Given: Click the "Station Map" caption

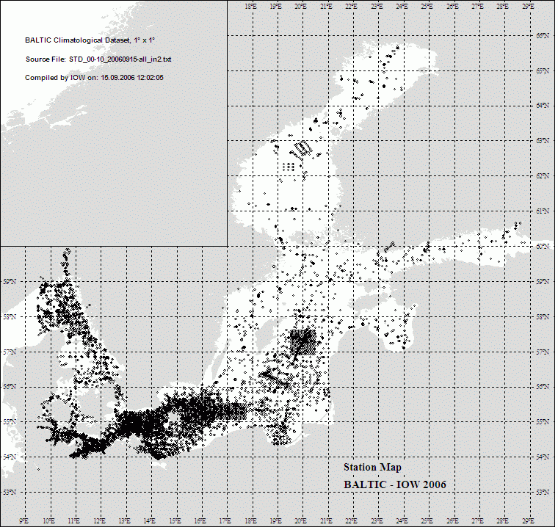Looking at the screenshot, I should (x=372, y=467).
